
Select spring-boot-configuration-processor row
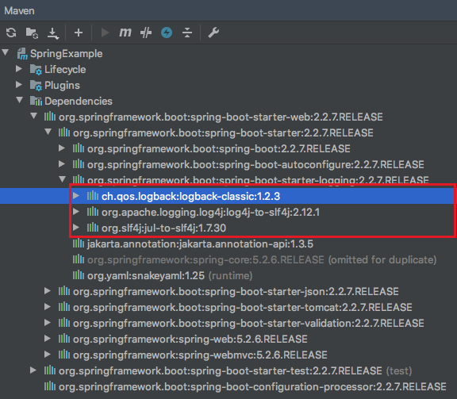click(228, 386)
